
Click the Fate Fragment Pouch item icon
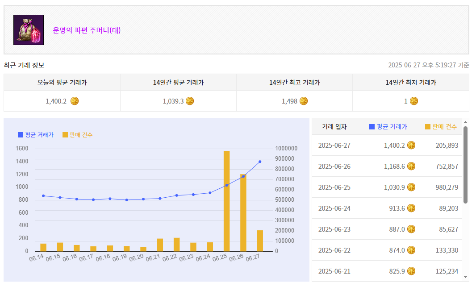[x=29, y=30]
